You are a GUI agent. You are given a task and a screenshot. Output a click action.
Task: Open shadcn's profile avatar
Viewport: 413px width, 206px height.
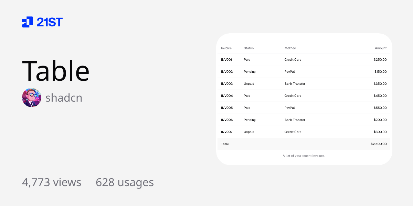[31, 98]
